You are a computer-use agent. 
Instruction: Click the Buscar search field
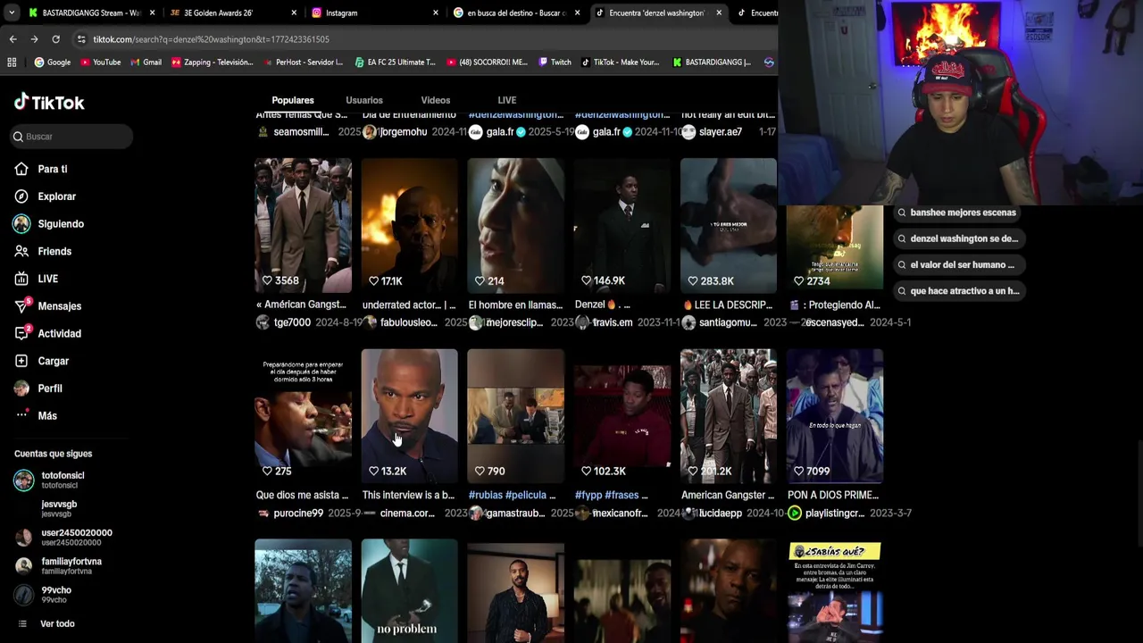pos(71,137)
